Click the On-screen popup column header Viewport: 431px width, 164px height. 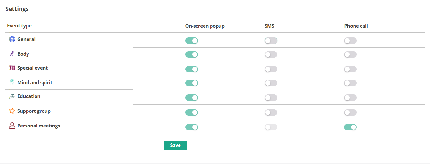205,26
